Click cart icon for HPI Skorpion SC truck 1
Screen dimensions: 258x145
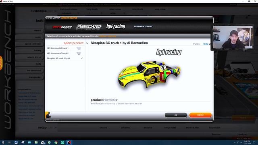point(79,48)
